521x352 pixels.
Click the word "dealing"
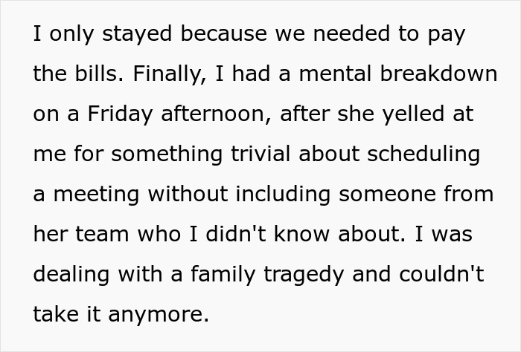point(71,275)
